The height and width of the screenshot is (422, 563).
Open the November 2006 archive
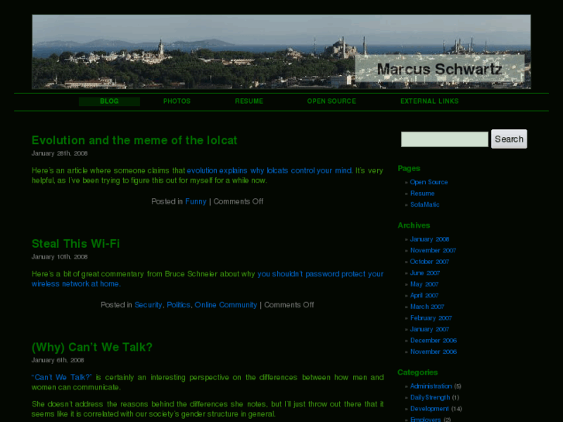tap(434, 352)
